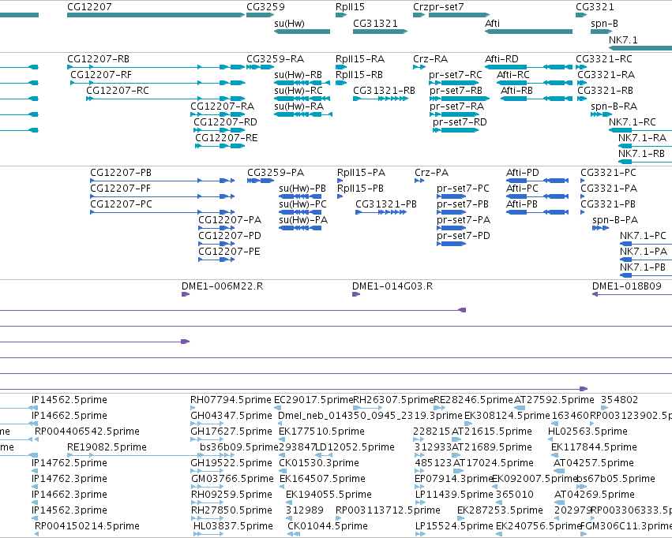Image resolution: width=672 pixels, height=538 pixels.
Task: Click the Crz-PA protein label
Action: click(432, 173)
